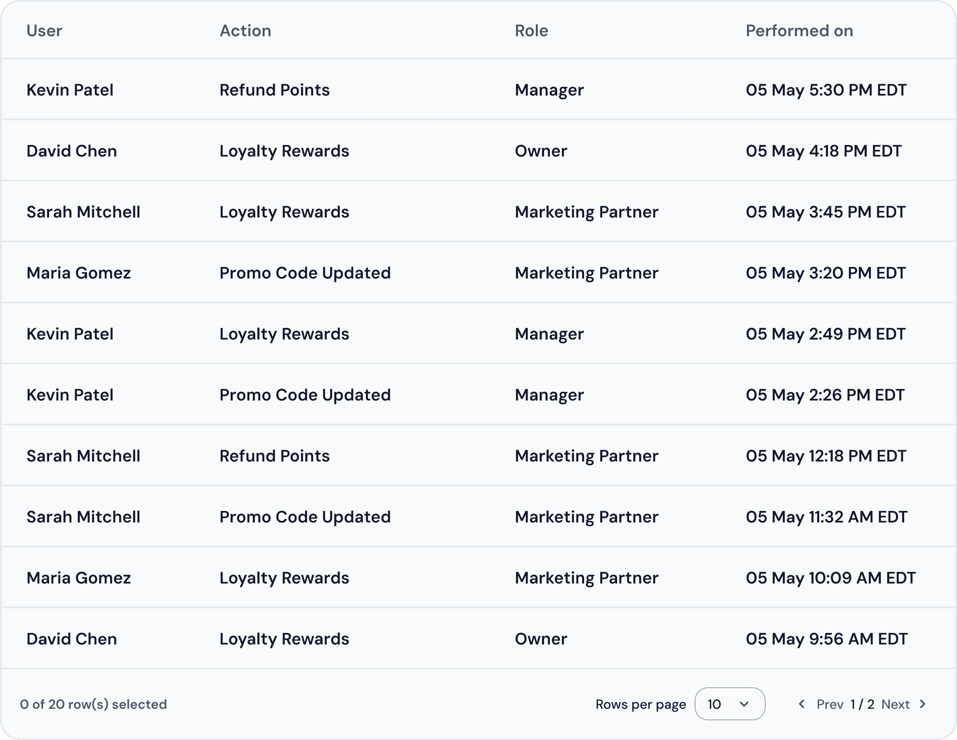This screenshot has width=957, height=740.
Task: Click Refund Points in the 5:30 PM row
Action: coord(275,90)
